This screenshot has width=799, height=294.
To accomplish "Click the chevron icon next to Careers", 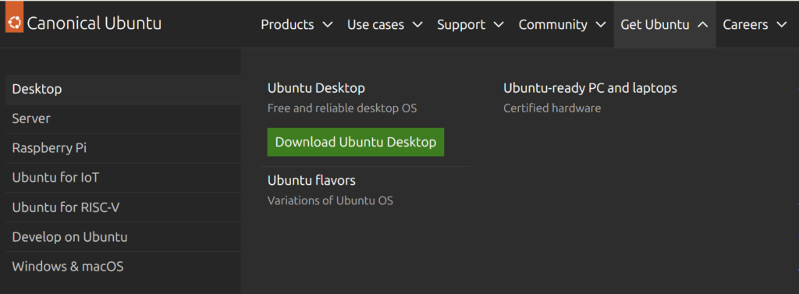I will 781,24.
